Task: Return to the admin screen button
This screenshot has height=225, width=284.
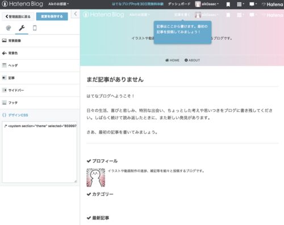Action: 18,16
